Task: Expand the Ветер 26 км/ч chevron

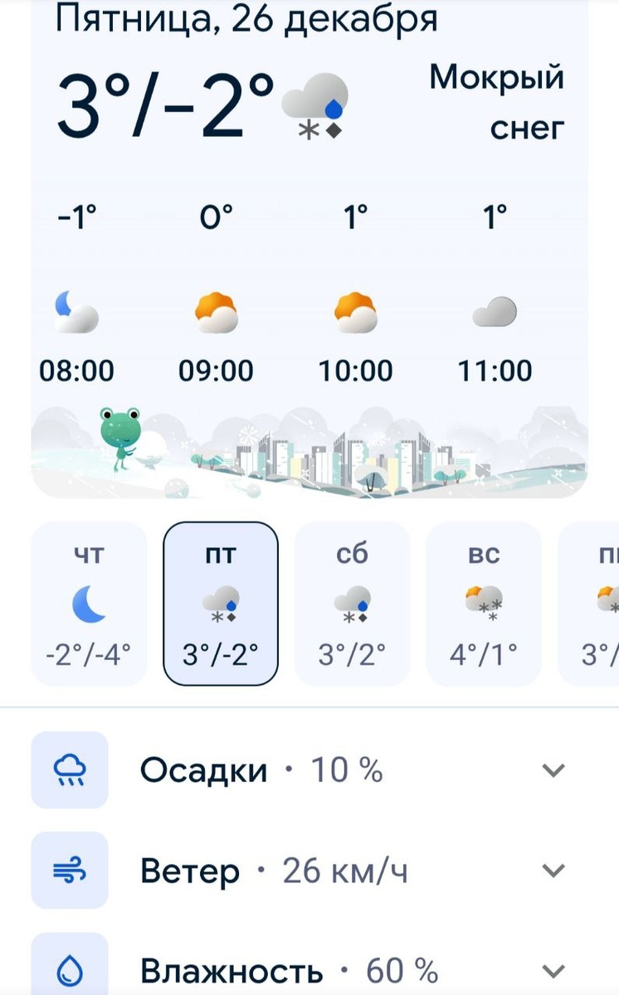Action: [x=553, y=871]
